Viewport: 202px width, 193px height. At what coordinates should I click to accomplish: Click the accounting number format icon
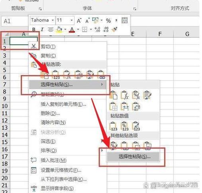pyautogui.click(x=96, y=20)
